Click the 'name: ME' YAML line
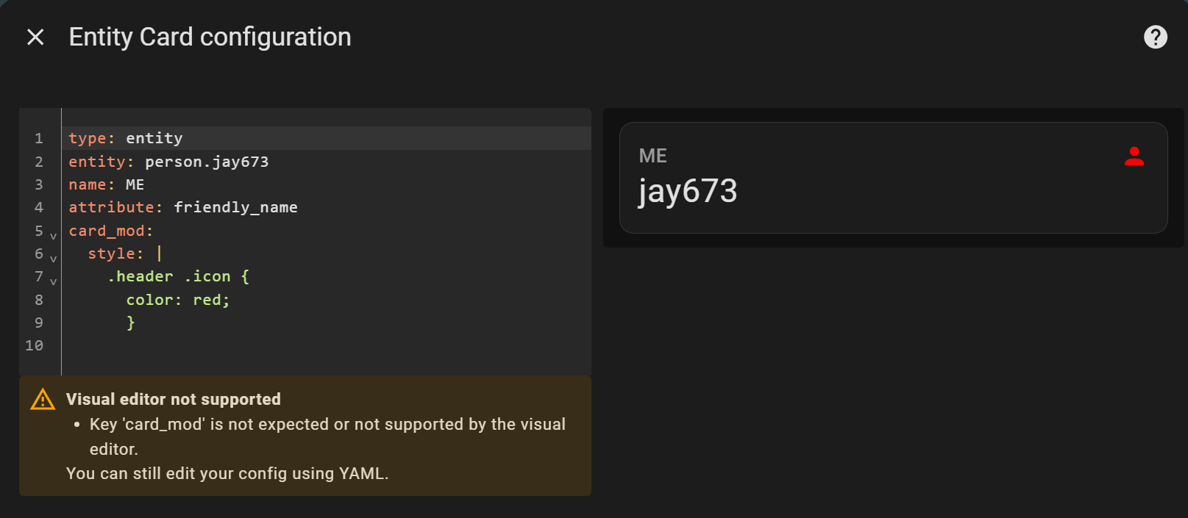Screen dimensions: 1188x518 click(x=106, y=184)
